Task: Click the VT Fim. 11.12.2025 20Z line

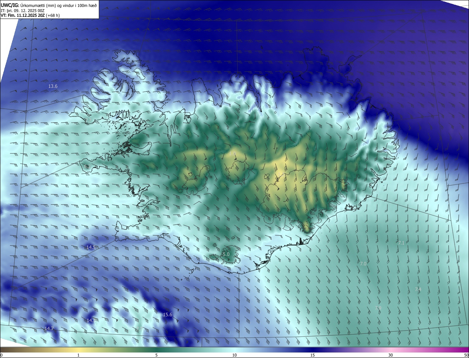Action: point(30,15)
